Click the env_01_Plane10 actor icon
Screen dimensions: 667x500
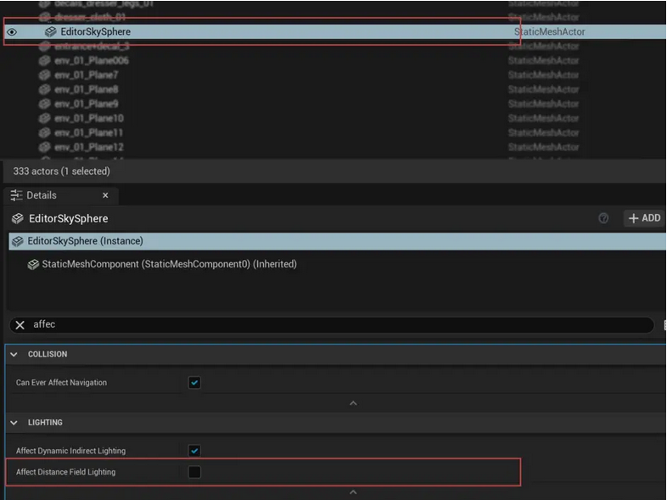45,118
